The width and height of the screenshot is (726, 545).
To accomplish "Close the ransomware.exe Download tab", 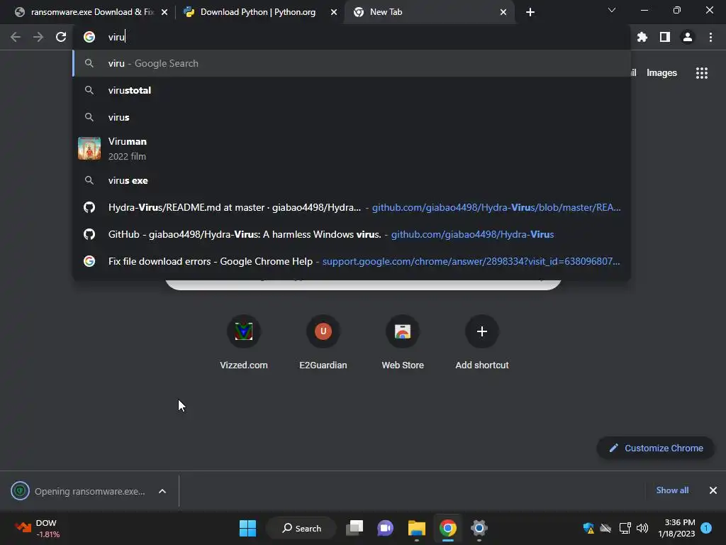I will [164, 12].
